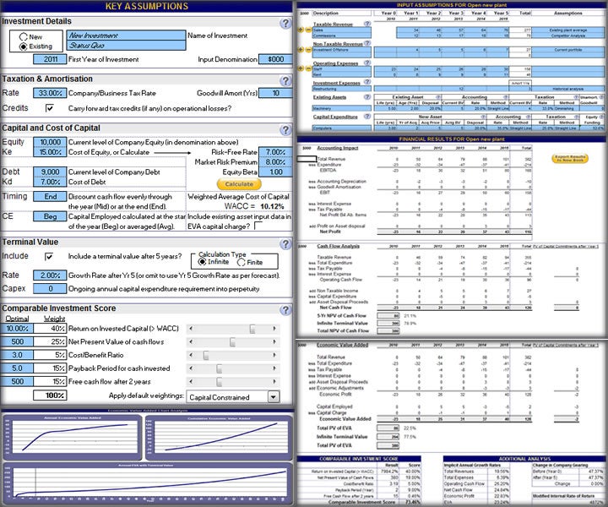Adjust Return on Invested Capital weight slider

click(x=252, y=329)
